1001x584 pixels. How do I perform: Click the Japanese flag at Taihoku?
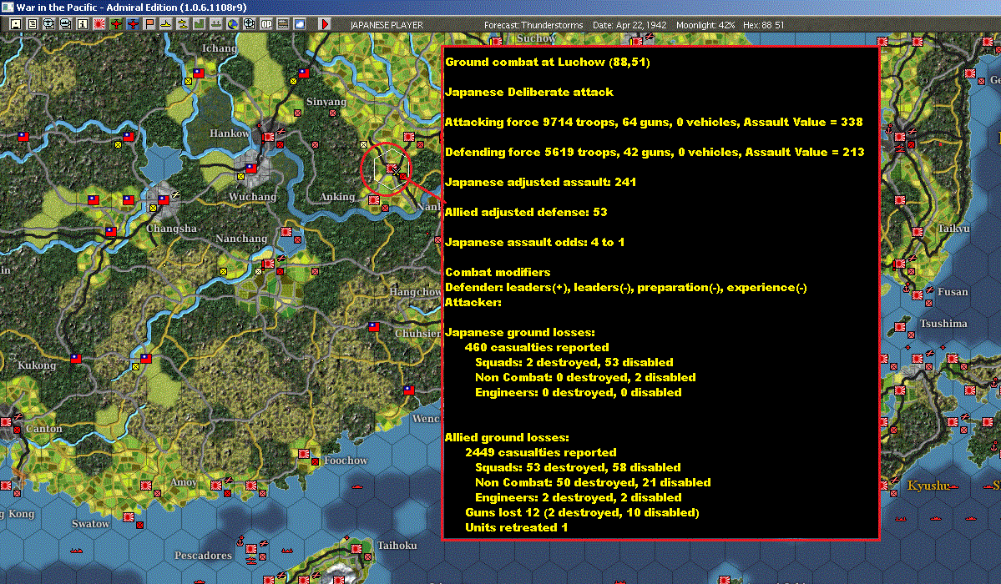[x=356, y=549]
